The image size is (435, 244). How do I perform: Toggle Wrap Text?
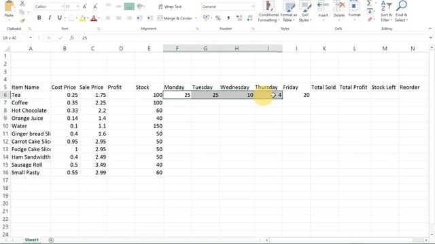(x=170, y=6)
